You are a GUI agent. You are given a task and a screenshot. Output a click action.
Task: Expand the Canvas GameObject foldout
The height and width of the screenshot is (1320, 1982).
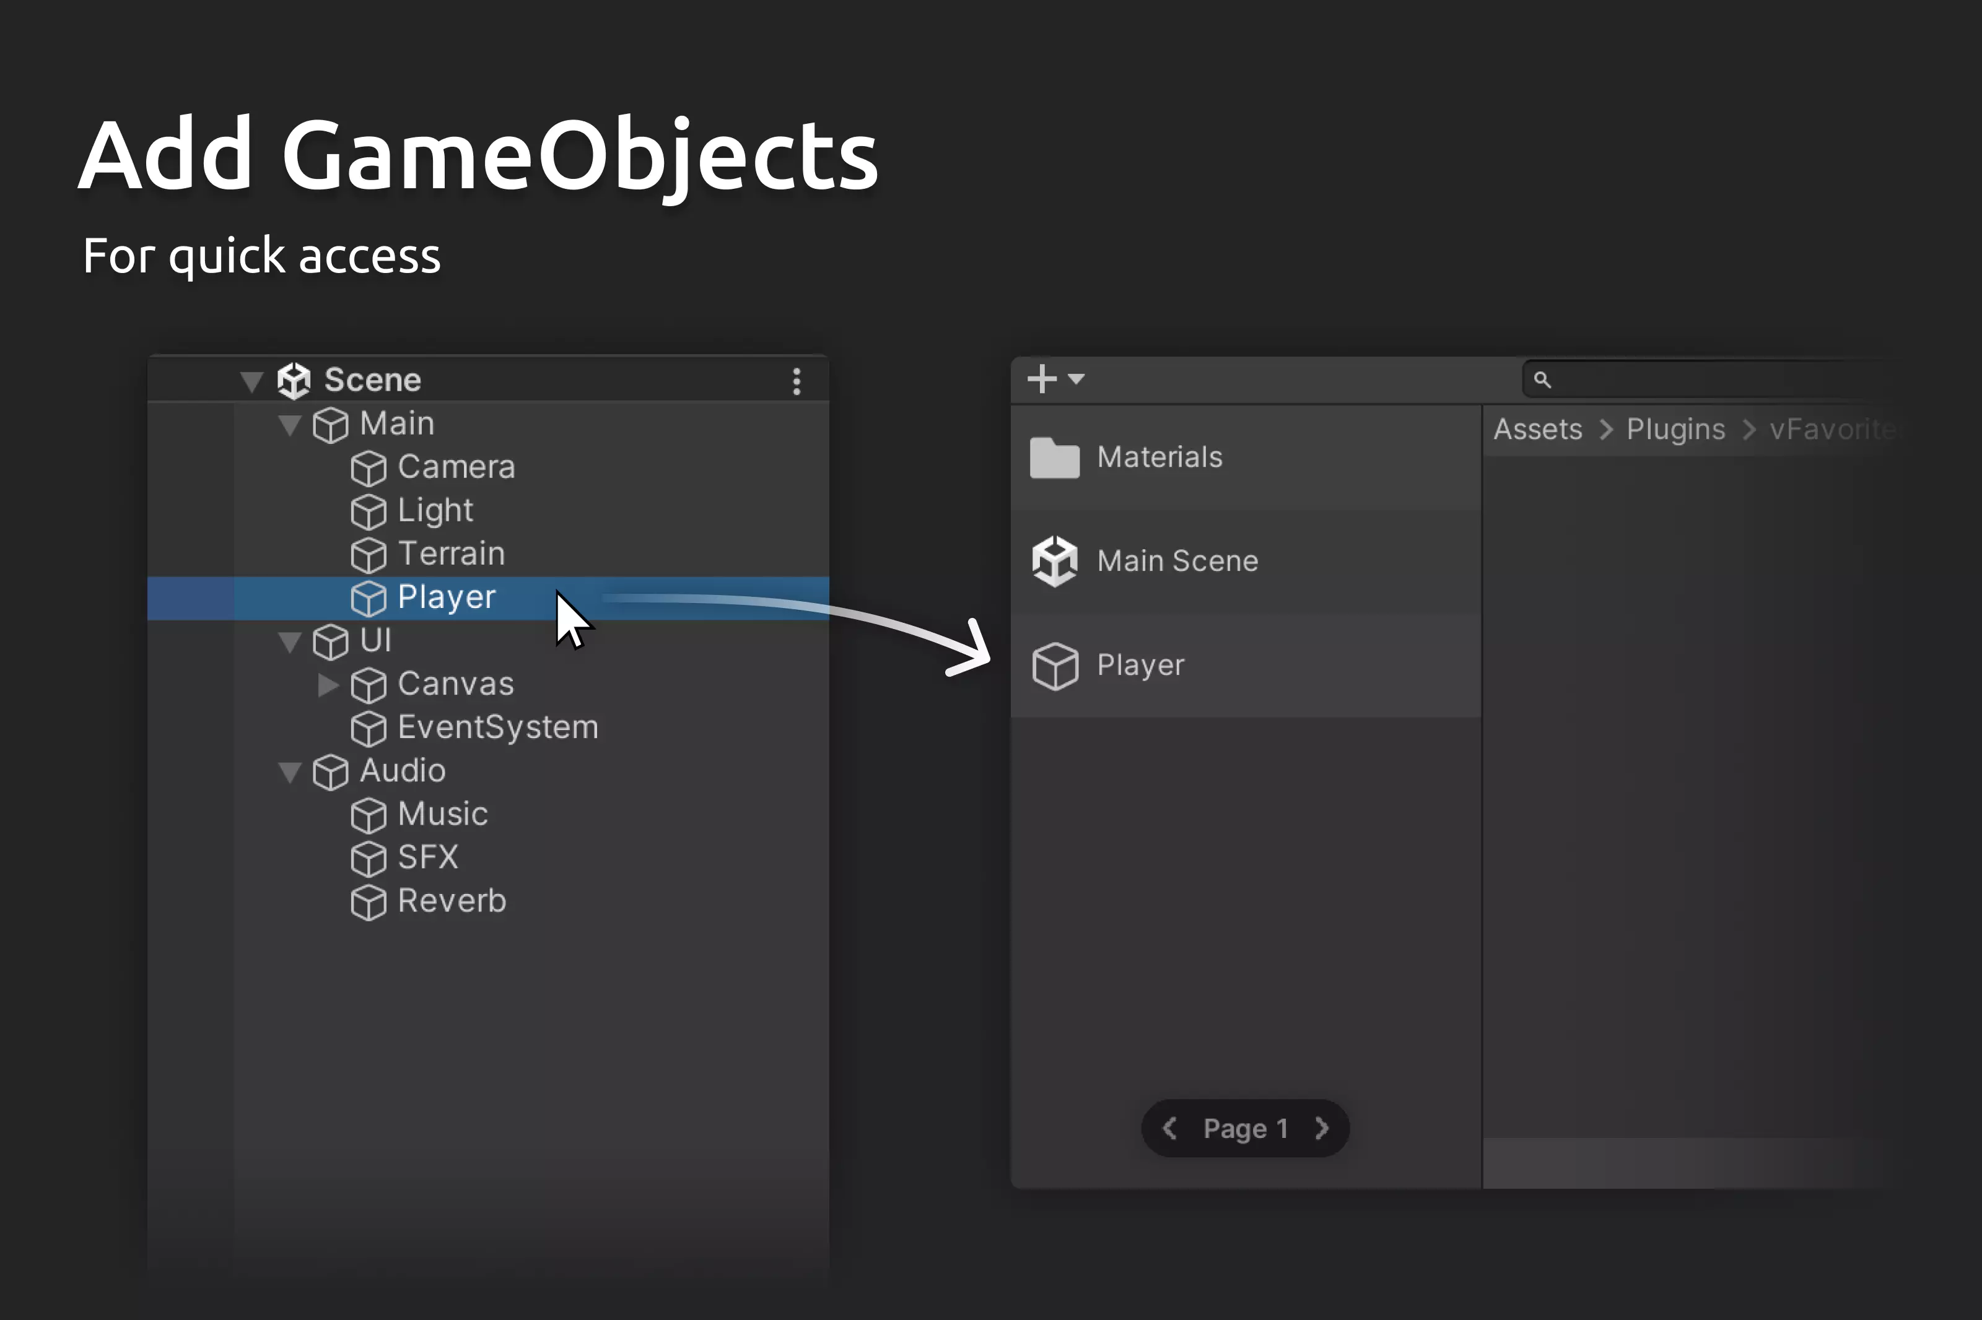[x=328, y=685]
